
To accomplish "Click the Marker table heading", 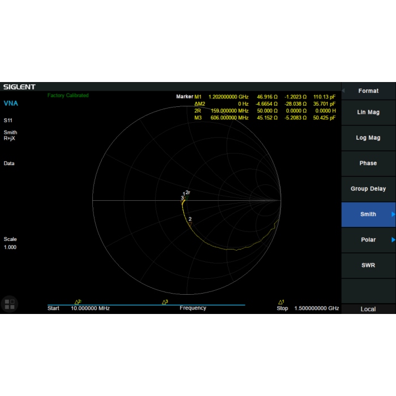I will point(184,97).
